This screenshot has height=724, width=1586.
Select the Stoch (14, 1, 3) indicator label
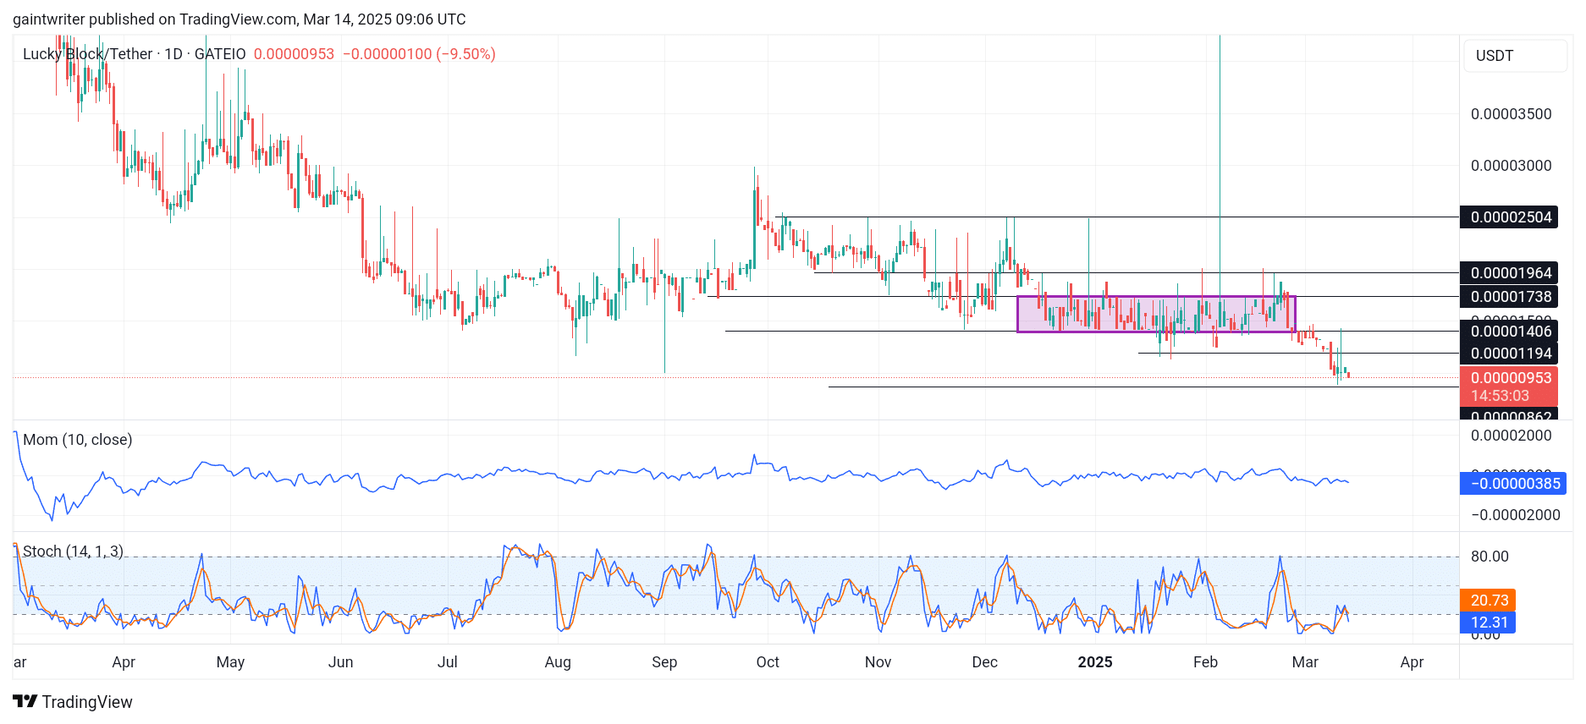[x=73, y=551]
